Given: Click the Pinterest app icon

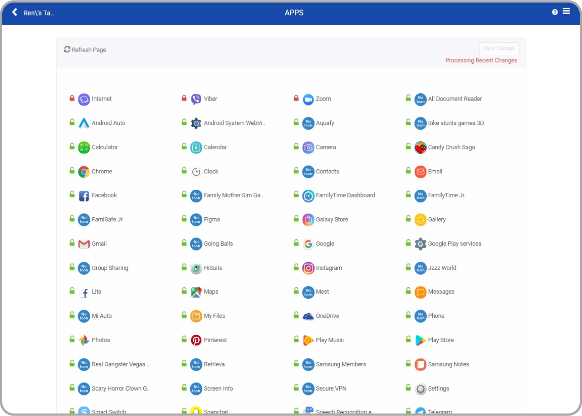Looking at the screenshot, I should 196,340.
